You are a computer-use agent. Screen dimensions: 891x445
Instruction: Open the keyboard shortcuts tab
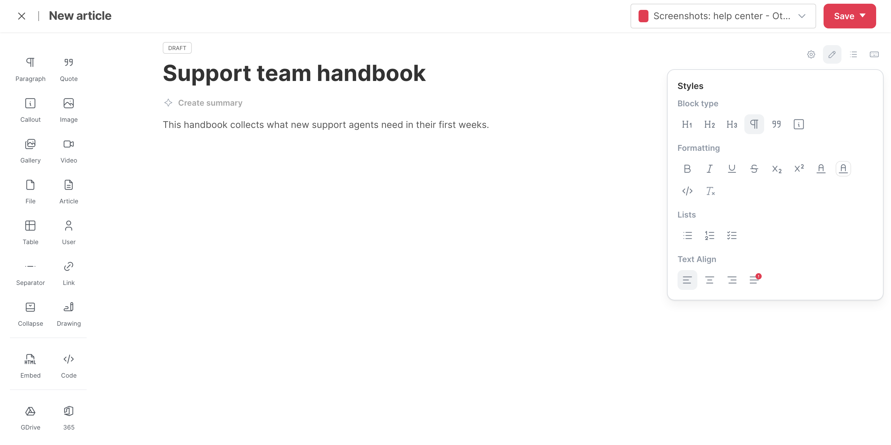coord(874,54)
